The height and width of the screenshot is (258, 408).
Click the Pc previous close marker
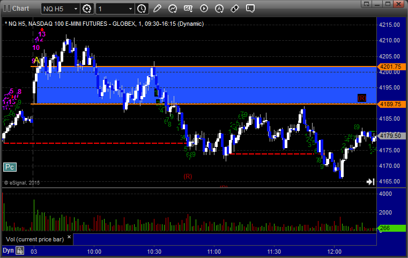point(10,167)
